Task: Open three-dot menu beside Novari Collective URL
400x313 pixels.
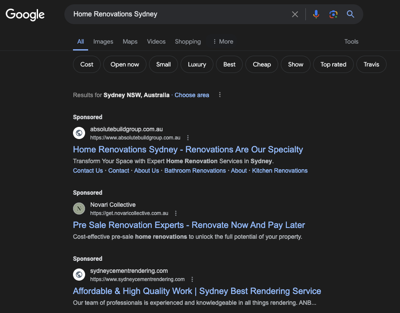Action: 176,213
